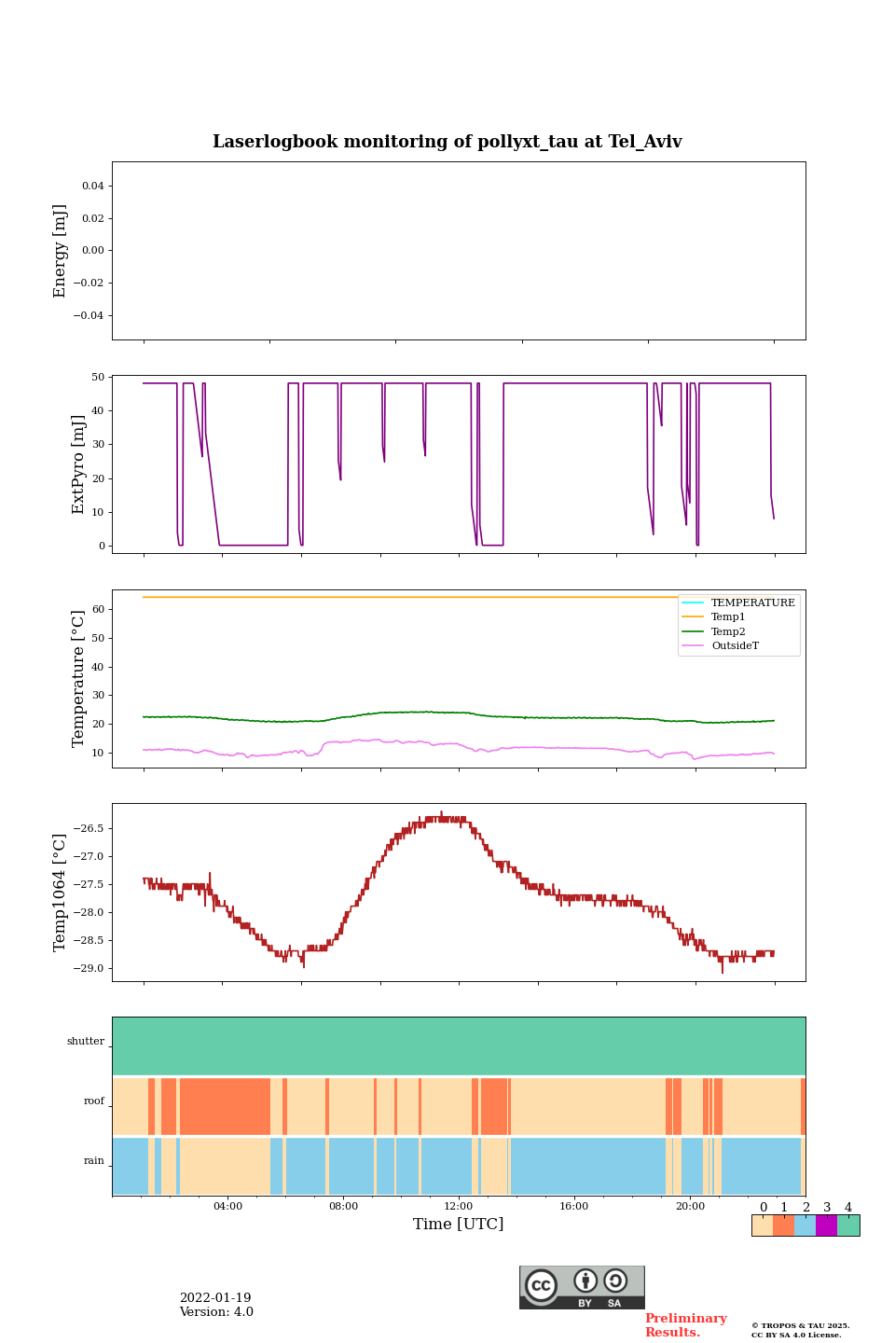Click the 'shutter' row label
The image size is (895, 1343).
(x=86, y=1042)
